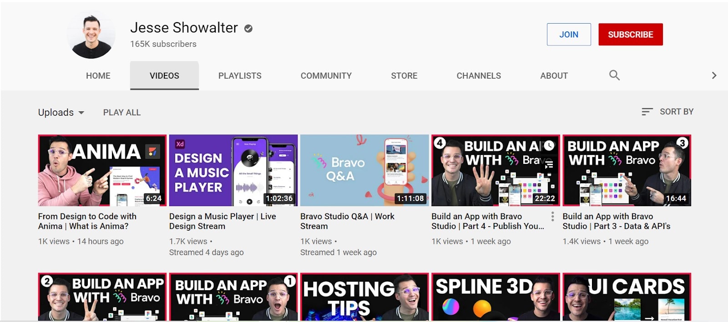Click the Design a Music Player thumbnail
Viewport: 728px width, 322px height.
(x=233, y=170)
